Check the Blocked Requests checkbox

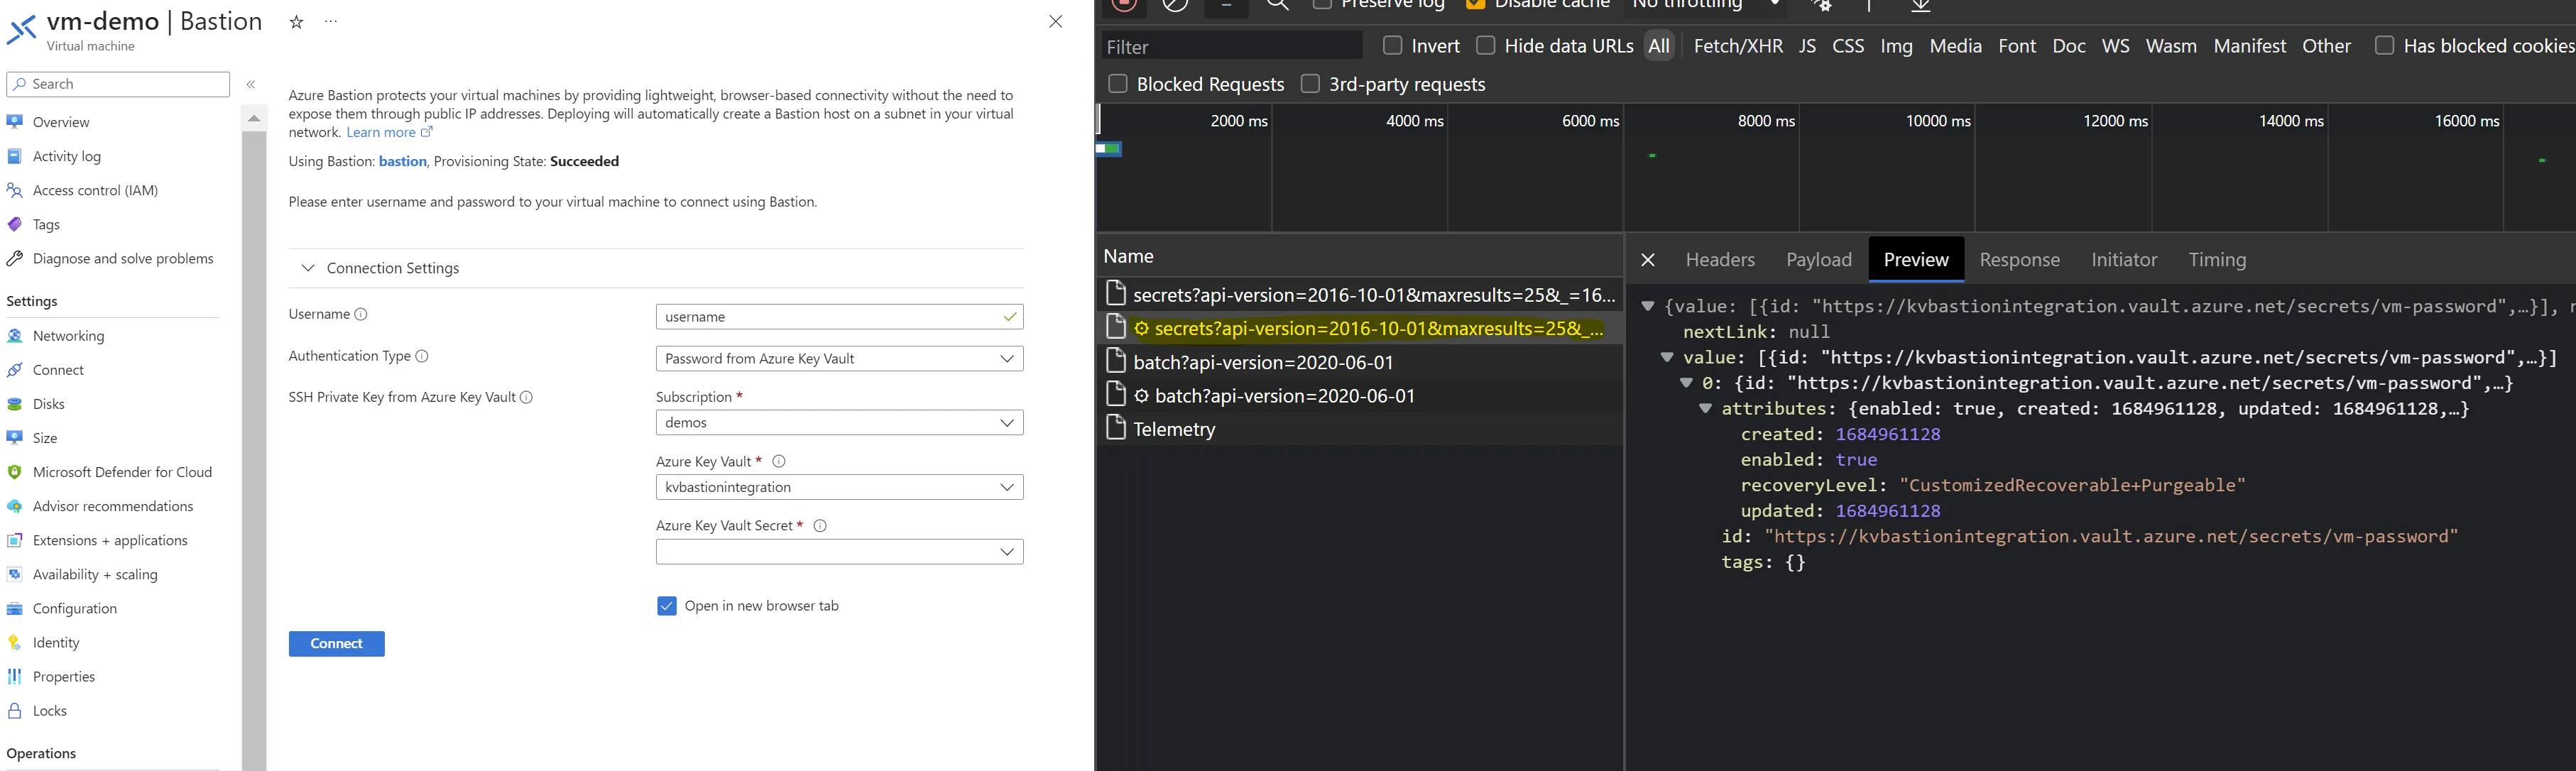point(1118,84)
